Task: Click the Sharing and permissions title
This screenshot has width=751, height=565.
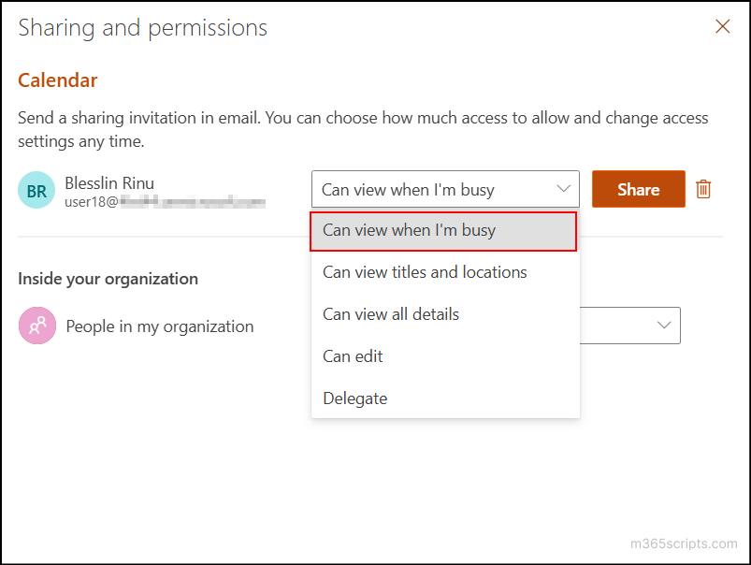Action: pyautogui.click(x=142, y=28)
